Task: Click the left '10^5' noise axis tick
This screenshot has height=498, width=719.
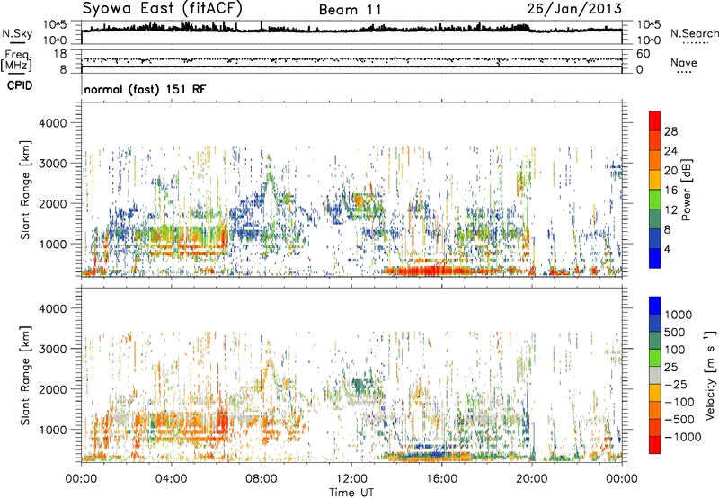Action: click(x=55, y=24)
